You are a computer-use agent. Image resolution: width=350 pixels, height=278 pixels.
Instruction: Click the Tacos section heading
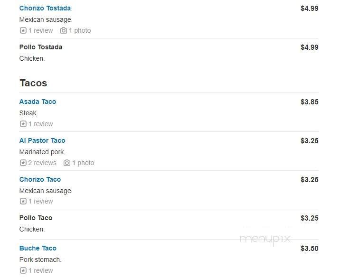[33, 83]
